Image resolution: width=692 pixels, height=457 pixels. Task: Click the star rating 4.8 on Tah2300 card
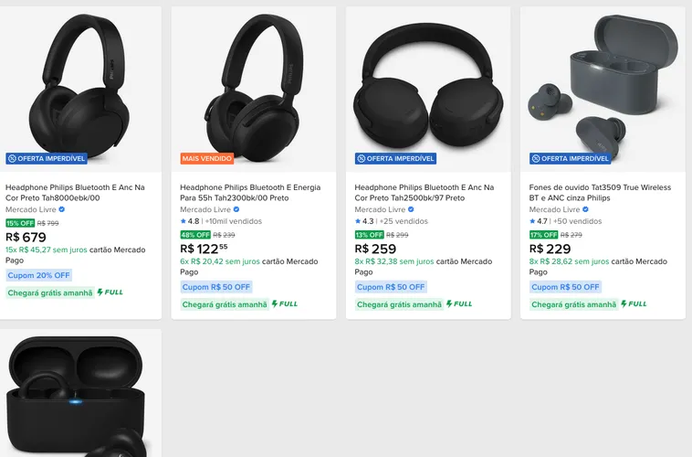(x=190, y=221)
